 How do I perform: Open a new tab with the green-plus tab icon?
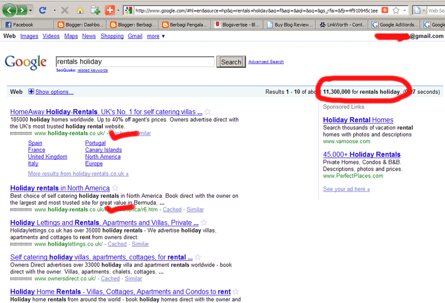click(95, 10)
